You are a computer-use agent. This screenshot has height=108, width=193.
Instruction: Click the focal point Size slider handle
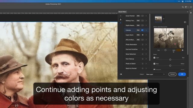coord(166,50)
